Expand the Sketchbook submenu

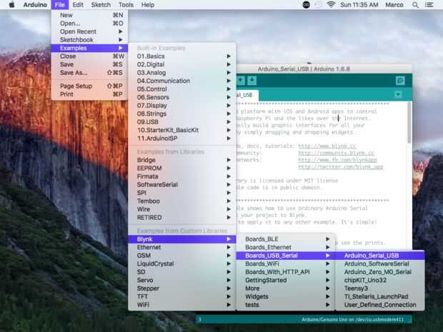[89, 40]
